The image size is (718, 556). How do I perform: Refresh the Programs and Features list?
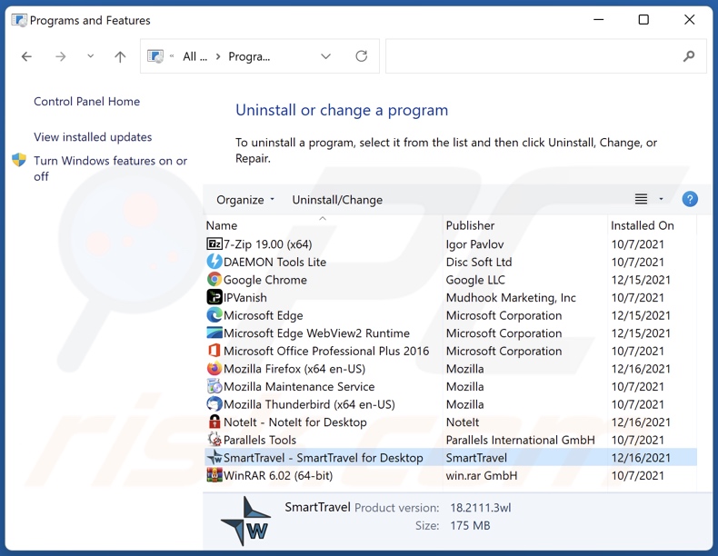pos(362,56)
